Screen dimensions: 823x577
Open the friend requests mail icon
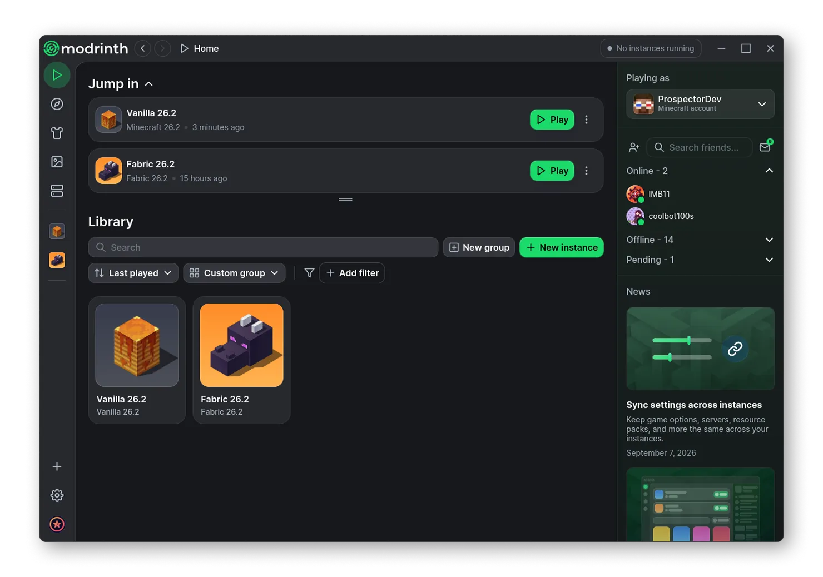[765, 147]
